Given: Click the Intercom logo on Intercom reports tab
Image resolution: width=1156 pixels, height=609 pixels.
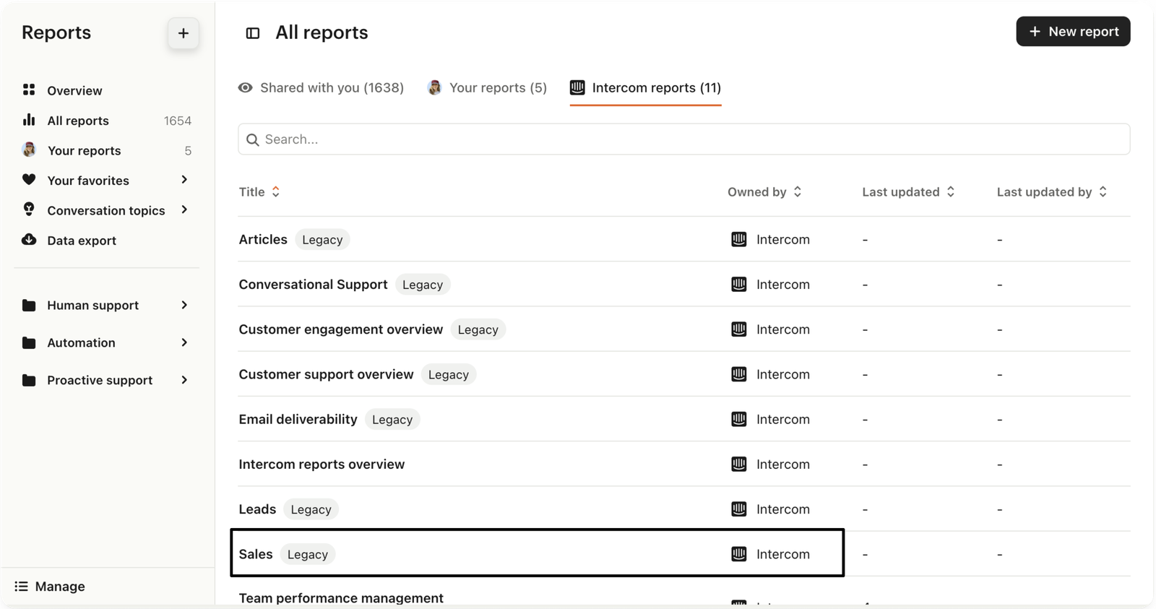Looking at the screenshot, I should coord(577,87).
